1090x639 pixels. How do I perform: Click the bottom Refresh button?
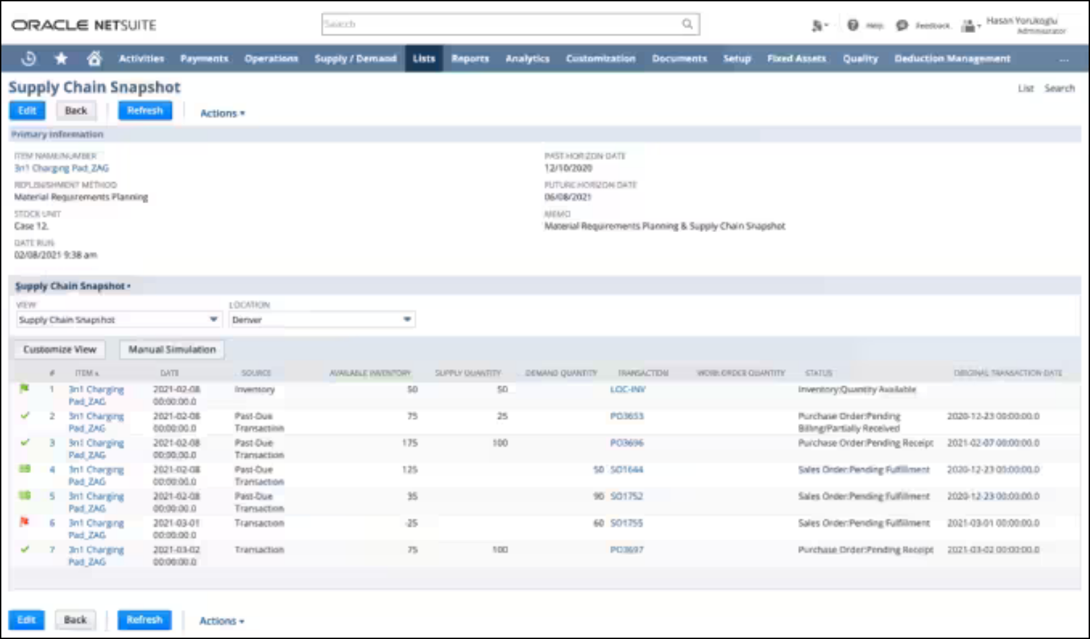click(x=145, y=619)
